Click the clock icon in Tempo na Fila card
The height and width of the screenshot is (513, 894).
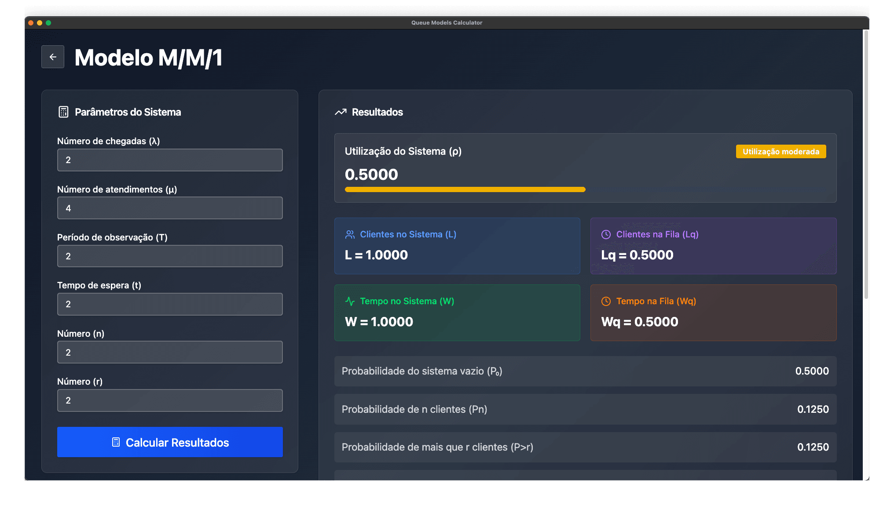pyautogui.click(x=606, y=302)
